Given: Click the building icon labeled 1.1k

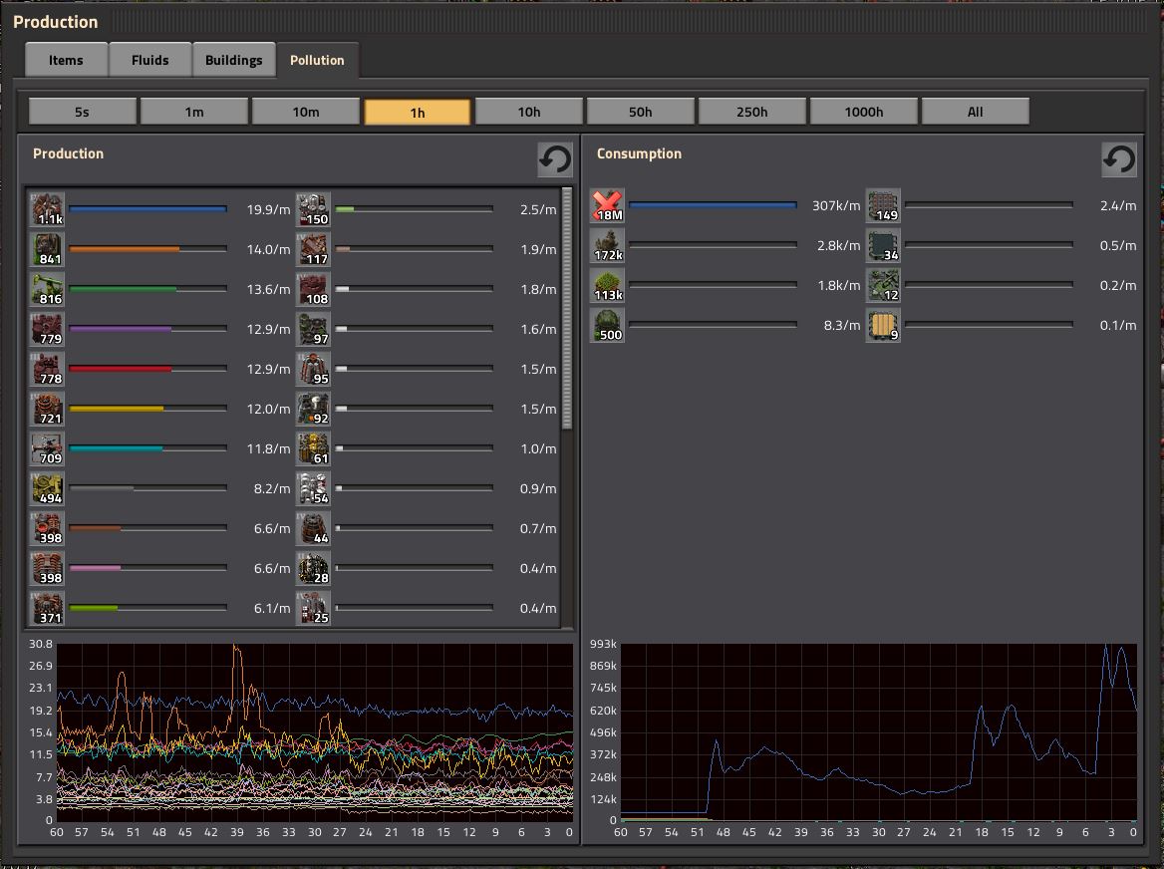Looking at the screenshot, I should point(47,209).
